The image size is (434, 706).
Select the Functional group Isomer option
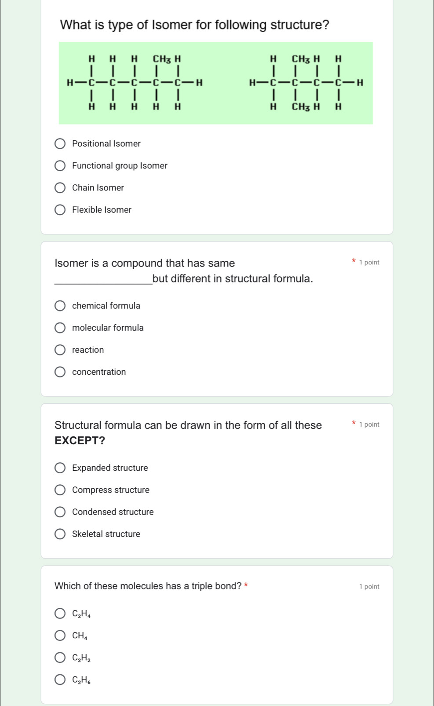point(60,165)
